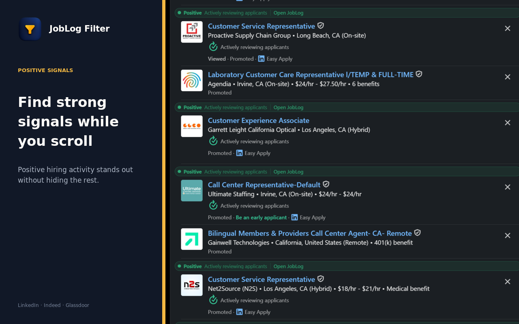This screenshot has height=324, width=519.
Task: Click 'Net2Source (N2S) • Los Angeles, CA' line
Action: (x=319, y=289)
